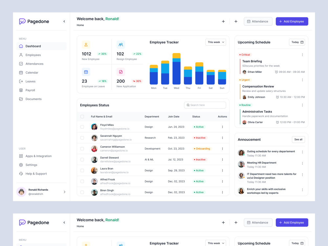Open Documents from the sidebar
Screen dimensions: 328x246
coord(41,99)
